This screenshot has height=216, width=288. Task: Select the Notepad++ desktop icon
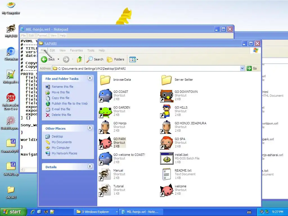point(11,77)
